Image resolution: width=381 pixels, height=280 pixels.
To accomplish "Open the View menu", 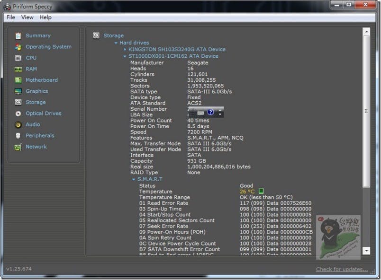I will pyautogui.click(x=27, y=17).
